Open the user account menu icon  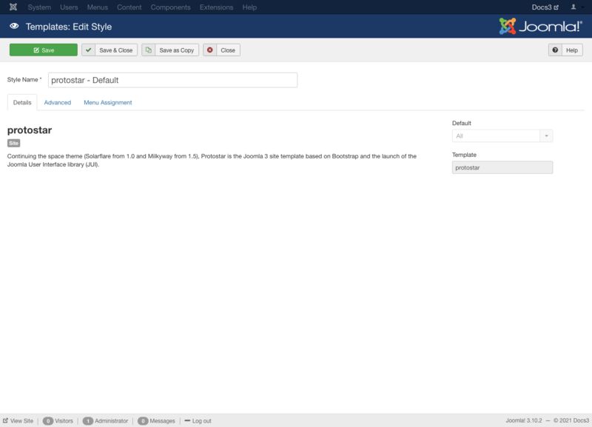(x=573, y=7)
